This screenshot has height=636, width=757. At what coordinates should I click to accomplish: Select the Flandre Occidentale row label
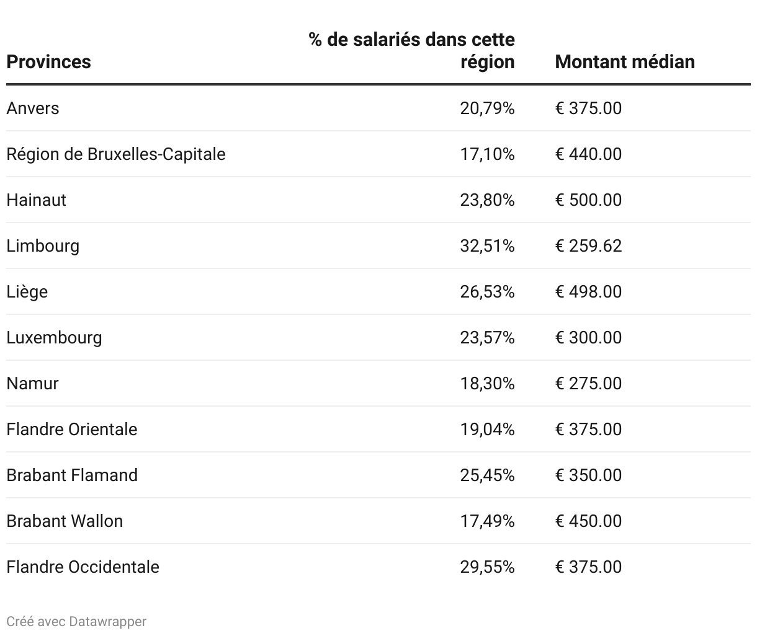83,567
